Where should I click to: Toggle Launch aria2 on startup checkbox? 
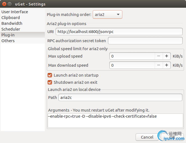(50, 75)
